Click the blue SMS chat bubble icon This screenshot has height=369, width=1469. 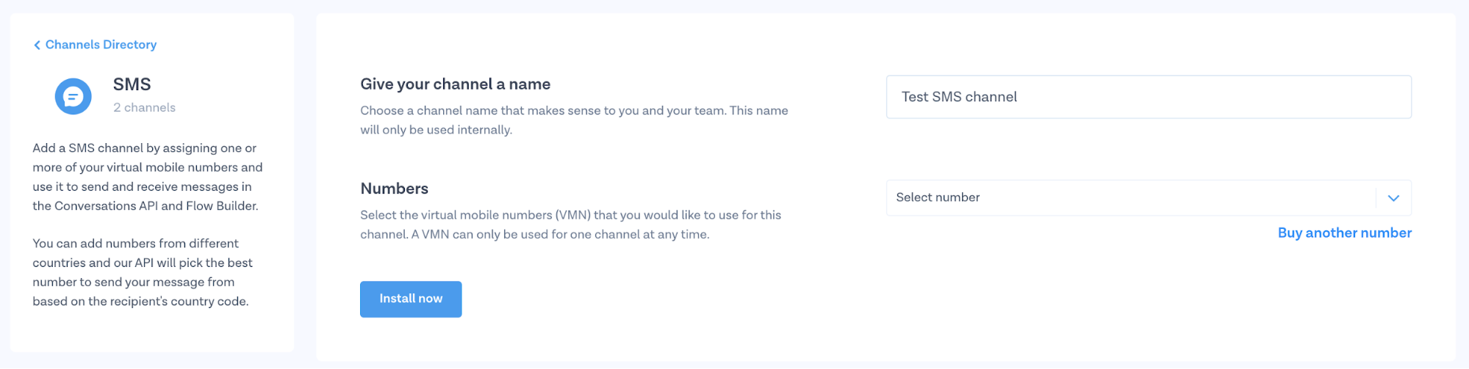tap(73, 96)
